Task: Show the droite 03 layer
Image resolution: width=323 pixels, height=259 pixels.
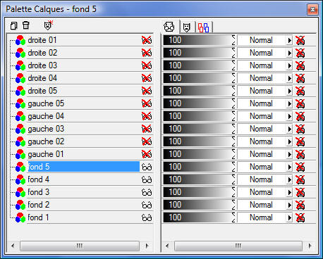Action: [x=147, y=65]
